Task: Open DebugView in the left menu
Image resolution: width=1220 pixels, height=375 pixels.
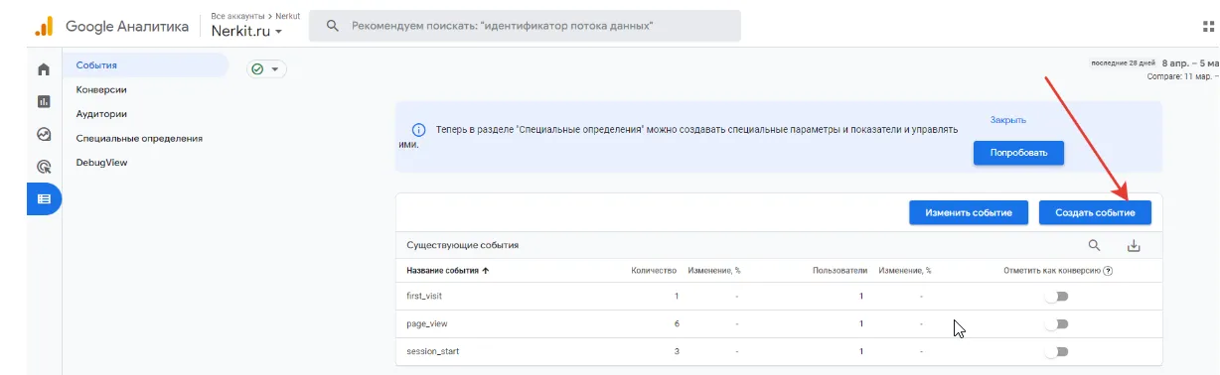Action: tap(101, 163)
